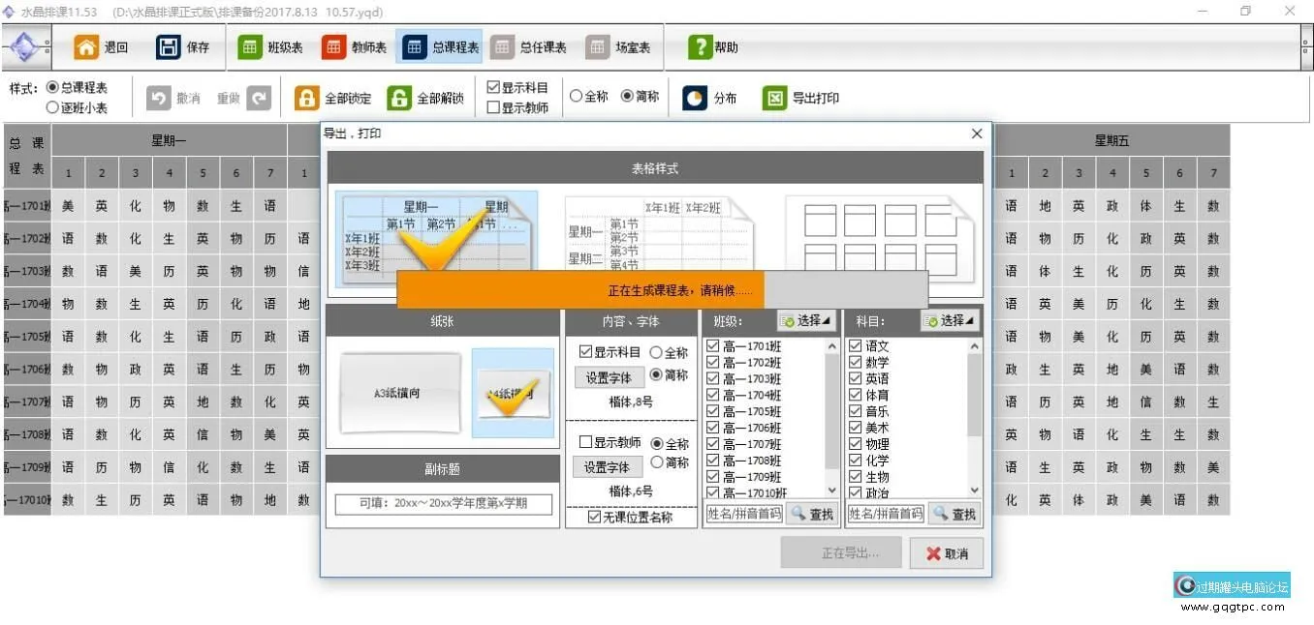Click the 导出打印 export print icon

[774, 99]
